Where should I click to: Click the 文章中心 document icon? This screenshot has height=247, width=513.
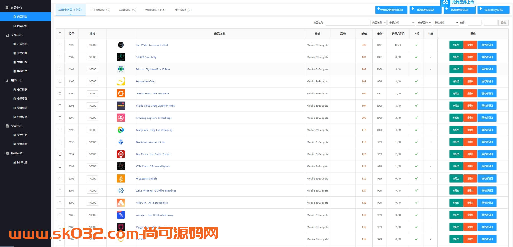7,126
